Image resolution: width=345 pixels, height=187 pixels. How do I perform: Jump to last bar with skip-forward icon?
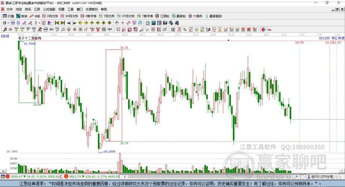click(x=63, y=23)
